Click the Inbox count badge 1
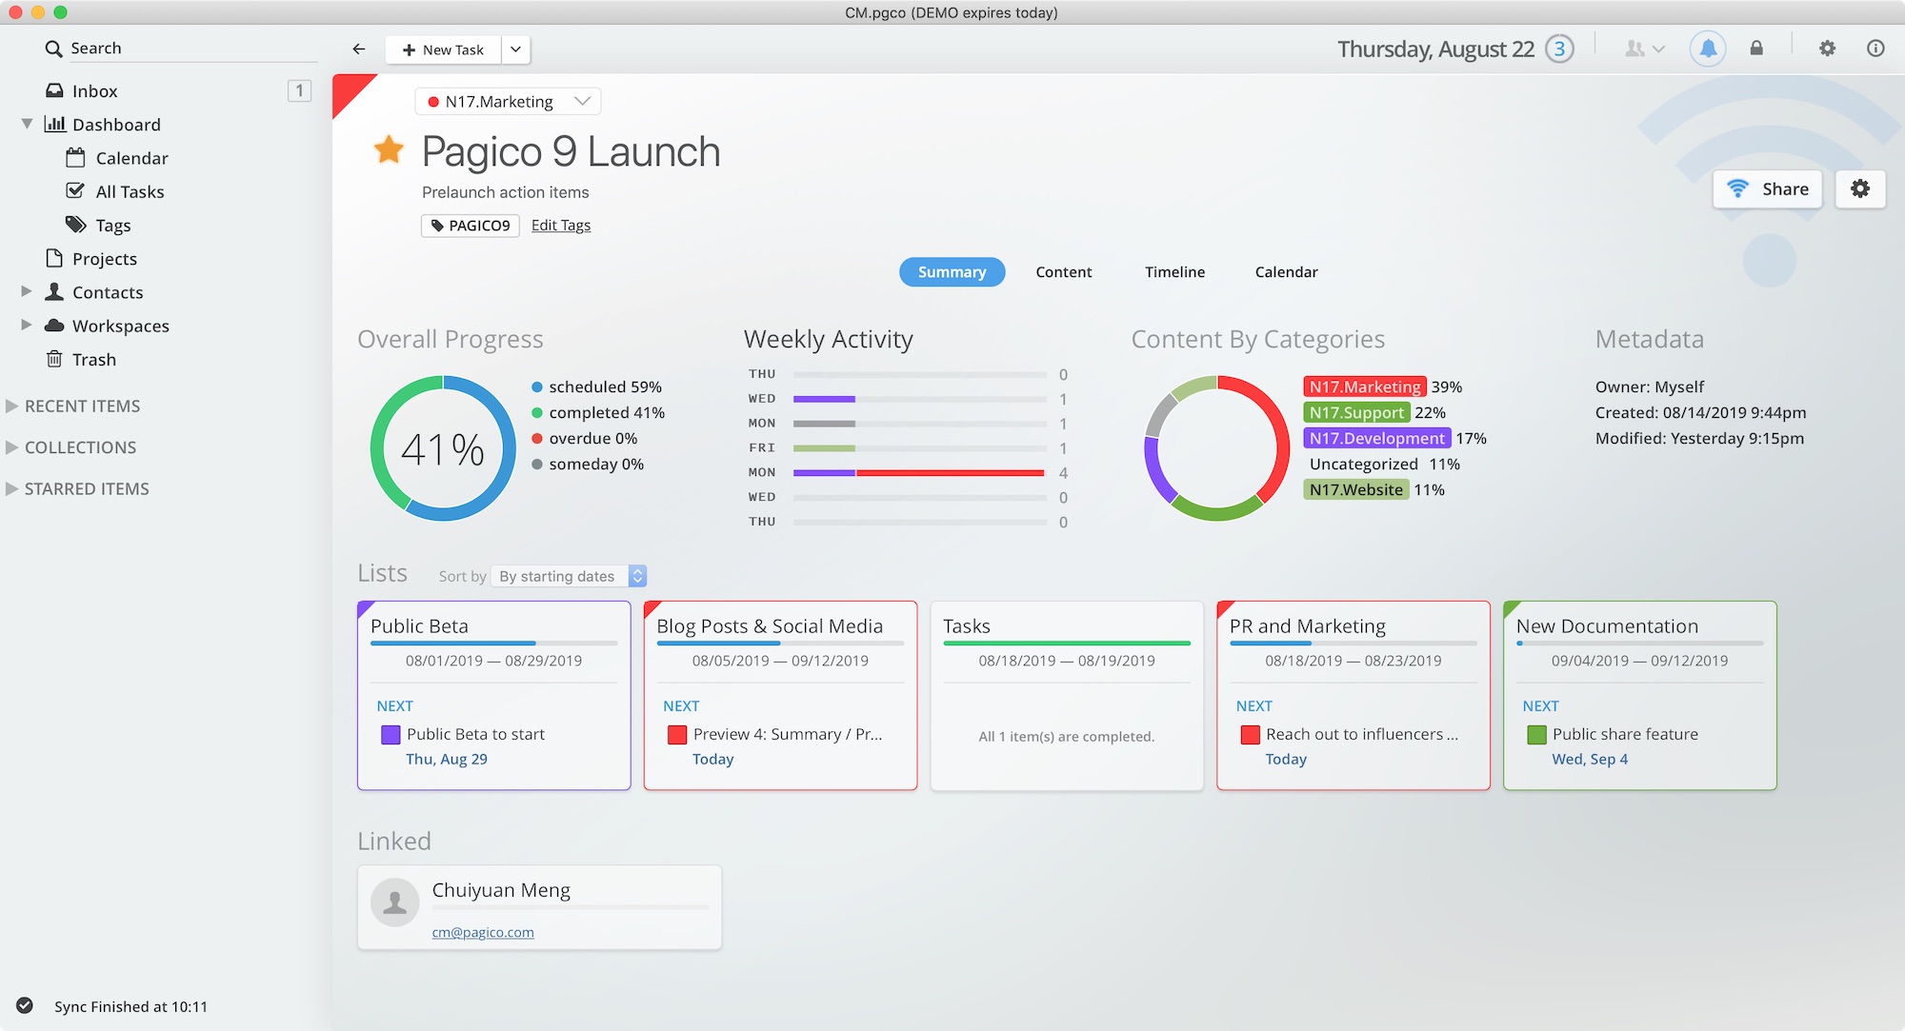Image resolution: width=1905 pixels, height=1031 pixels. (299, 90)
